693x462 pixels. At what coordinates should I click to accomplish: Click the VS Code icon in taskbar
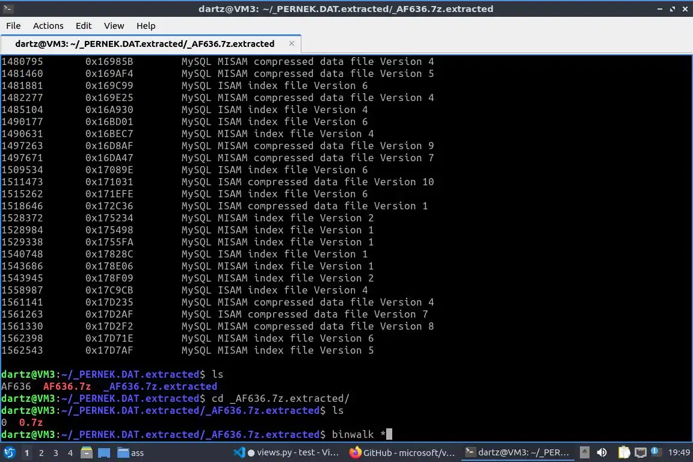tap(239, 452)
